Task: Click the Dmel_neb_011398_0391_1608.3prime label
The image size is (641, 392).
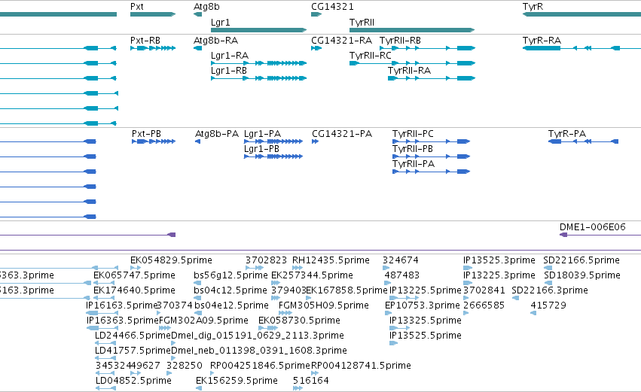Action: coord(259,351)
